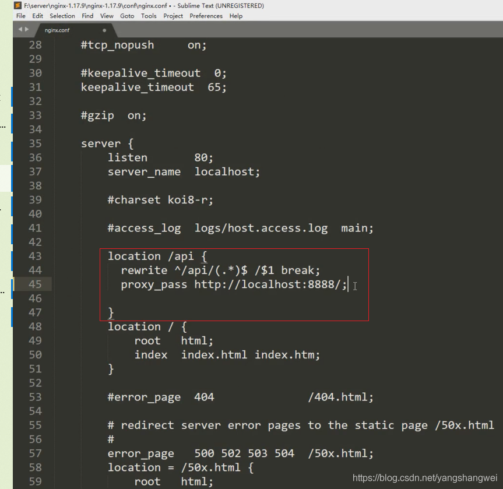Click the 'listen' directive on line 36
Screen dimensions: 503x489
tap(128, 157)
